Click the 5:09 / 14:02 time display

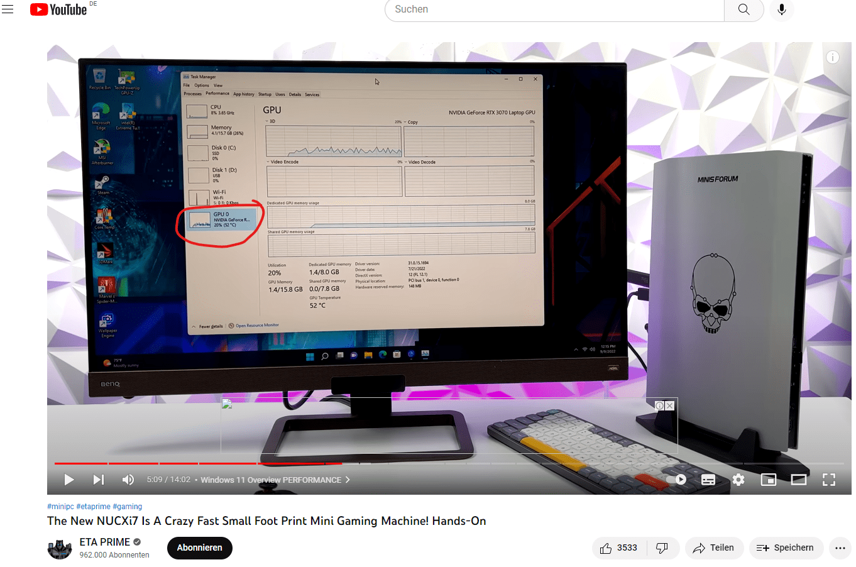point(168,480)
